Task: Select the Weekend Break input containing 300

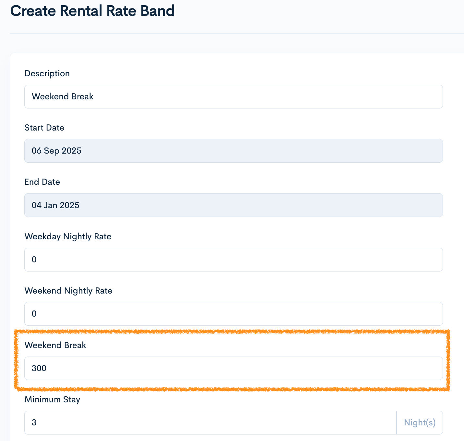Action: coord(233,368)
